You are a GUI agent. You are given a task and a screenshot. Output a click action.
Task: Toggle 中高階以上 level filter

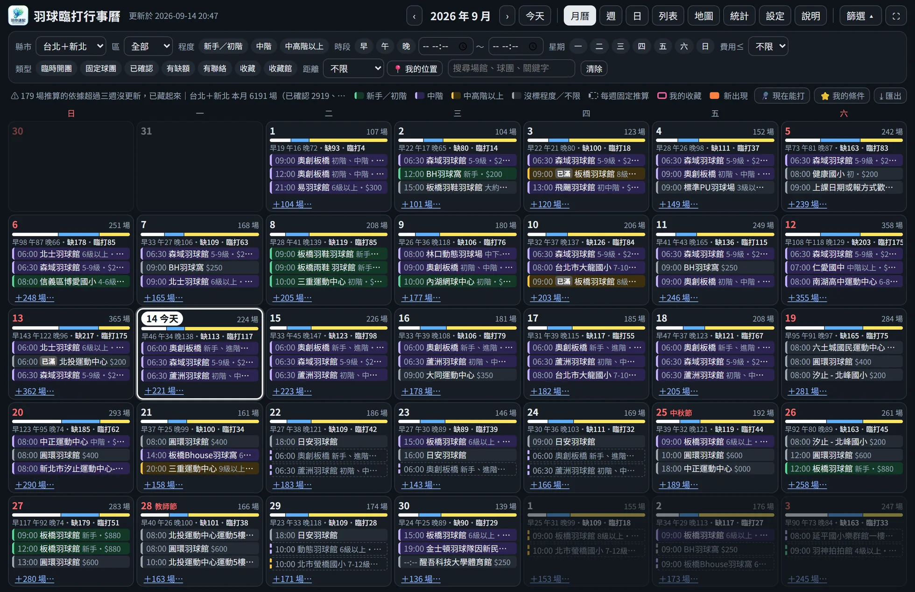[x=304, y=46]
